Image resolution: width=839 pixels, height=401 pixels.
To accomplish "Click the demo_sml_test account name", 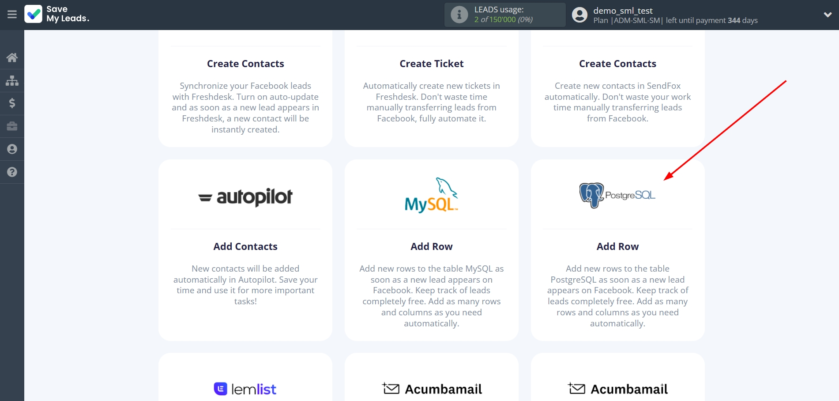I will 624,11.
